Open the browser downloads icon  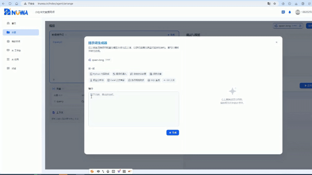(x=296, y=3)
